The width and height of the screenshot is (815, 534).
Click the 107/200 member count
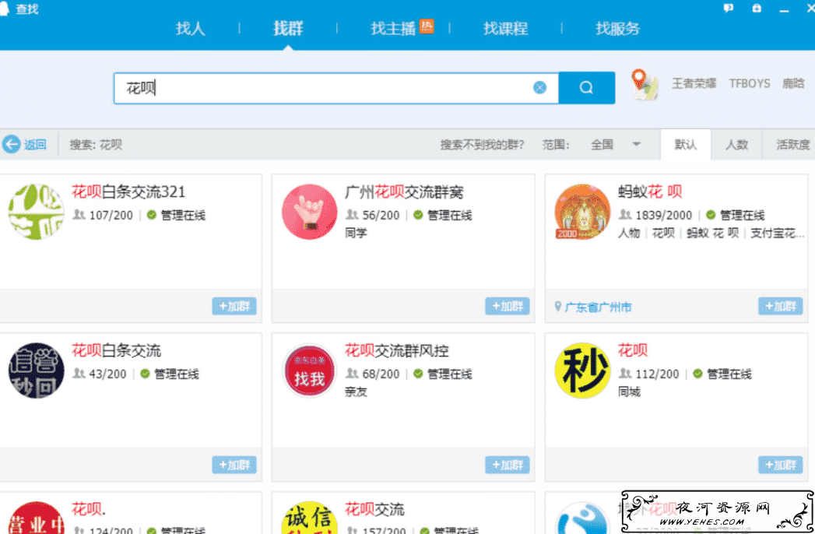tap(111, 216)
